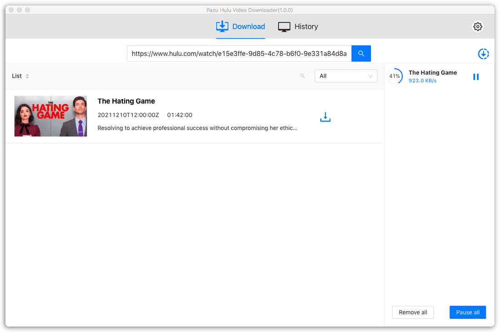Image resolution: width=500 pixels, height=332 pixels.
Task: Click the movie description starting Resolving
Action: tap(197, 128)
